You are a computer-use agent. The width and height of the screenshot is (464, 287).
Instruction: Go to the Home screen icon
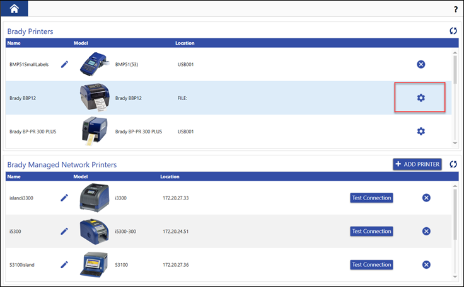[x=14, y=9]
